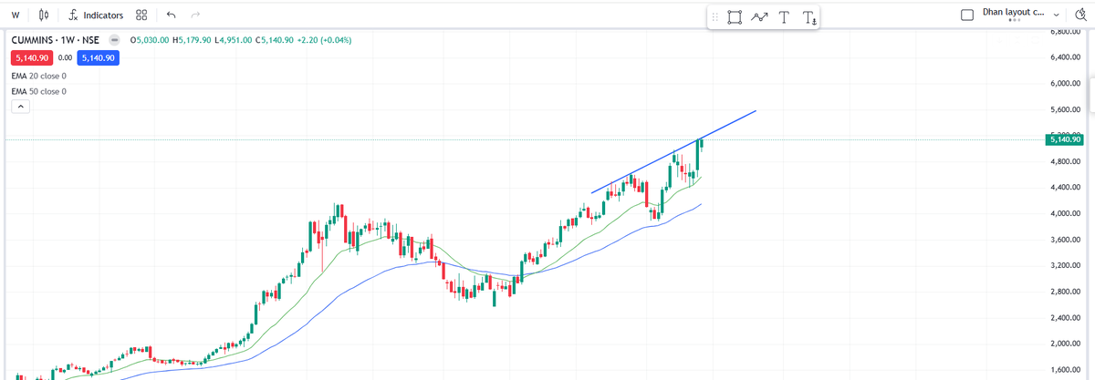Grab the floating drawing toolbar handle
This screenshot has height=380, width=1095.
(714, 16)
